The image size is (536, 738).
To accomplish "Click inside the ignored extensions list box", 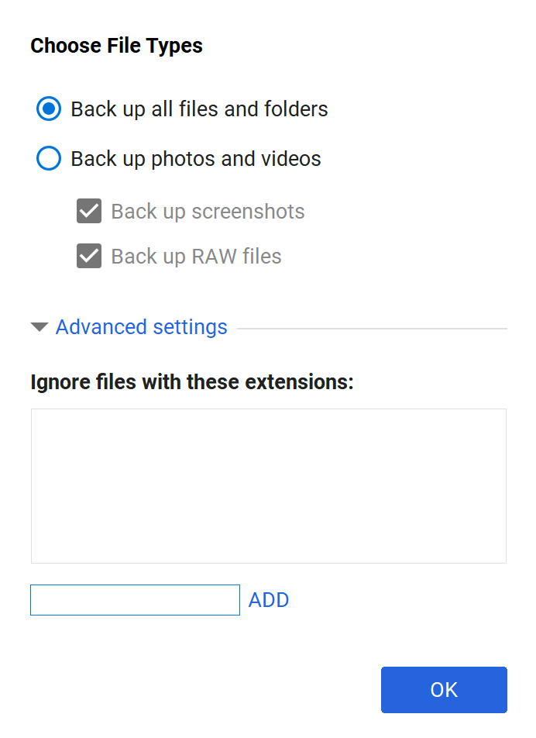I will [x=268, y=486].
